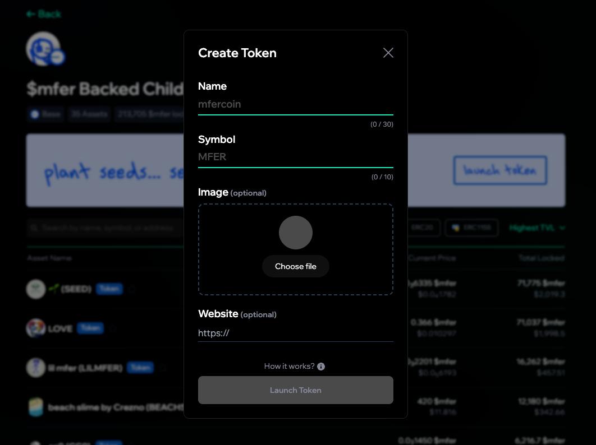Screen dimensions: 596x445
Task: Click the Name input field
Action: (295, 104)
